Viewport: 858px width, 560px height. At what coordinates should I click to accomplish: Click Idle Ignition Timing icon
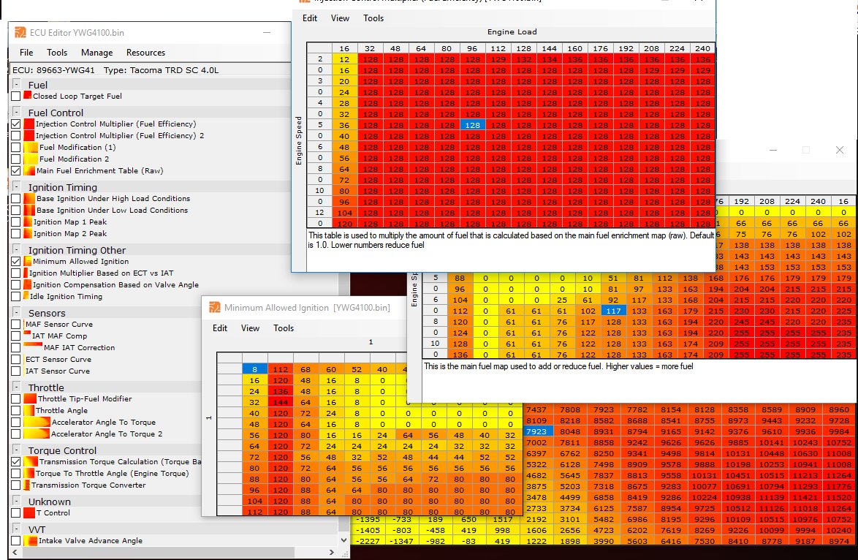pyautogui.click(x=26, y=295)
